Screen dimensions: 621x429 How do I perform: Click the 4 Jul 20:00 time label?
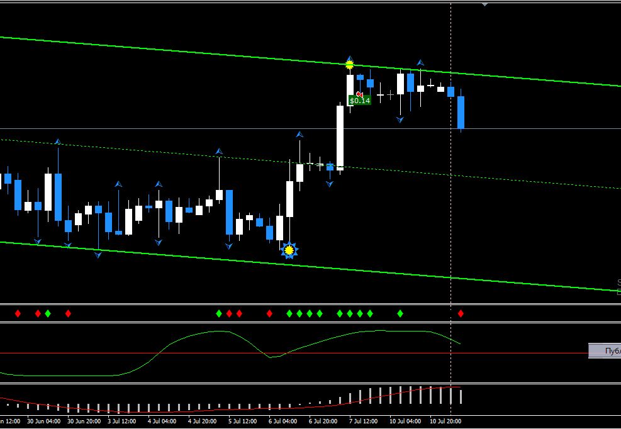pyautogui.click(x=202, y=421)
